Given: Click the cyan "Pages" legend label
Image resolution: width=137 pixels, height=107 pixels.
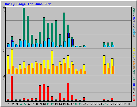Looking at the screenshot, I should pyautogui.click(x=134, y=33).
